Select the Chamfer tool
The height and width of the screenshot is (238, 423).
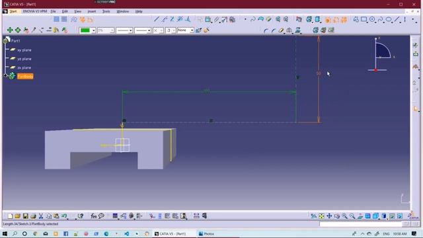point(274,30)
